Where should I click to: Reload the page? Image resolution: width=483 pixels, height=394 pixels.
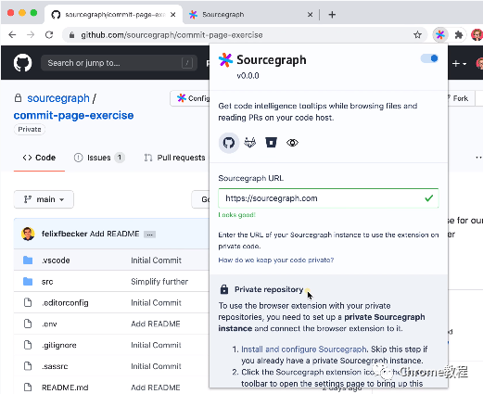49,34
